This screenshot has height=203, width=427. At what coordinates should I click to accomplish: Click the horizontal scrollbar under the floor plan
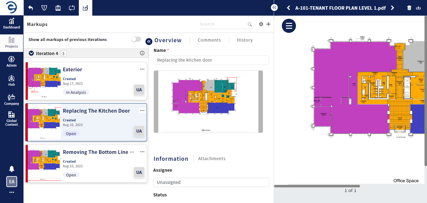pyautogui.click(x=317, y=186)
